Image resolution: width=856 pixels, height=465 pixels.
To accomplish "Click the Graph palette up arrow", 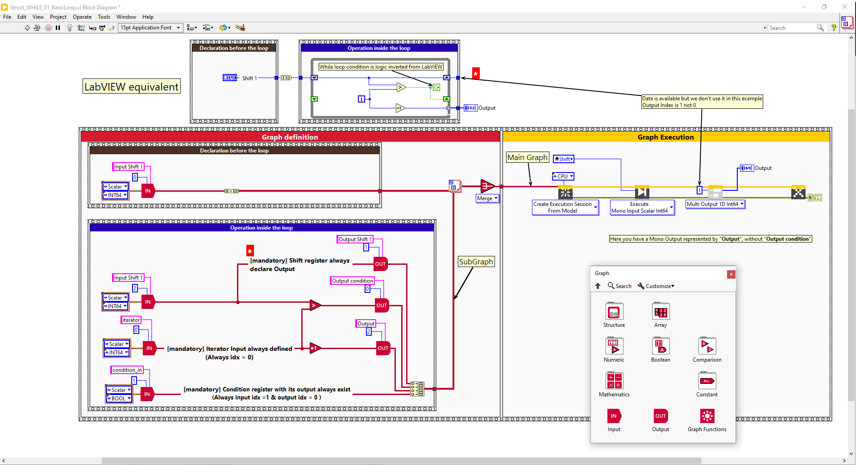I will [598, 286].
